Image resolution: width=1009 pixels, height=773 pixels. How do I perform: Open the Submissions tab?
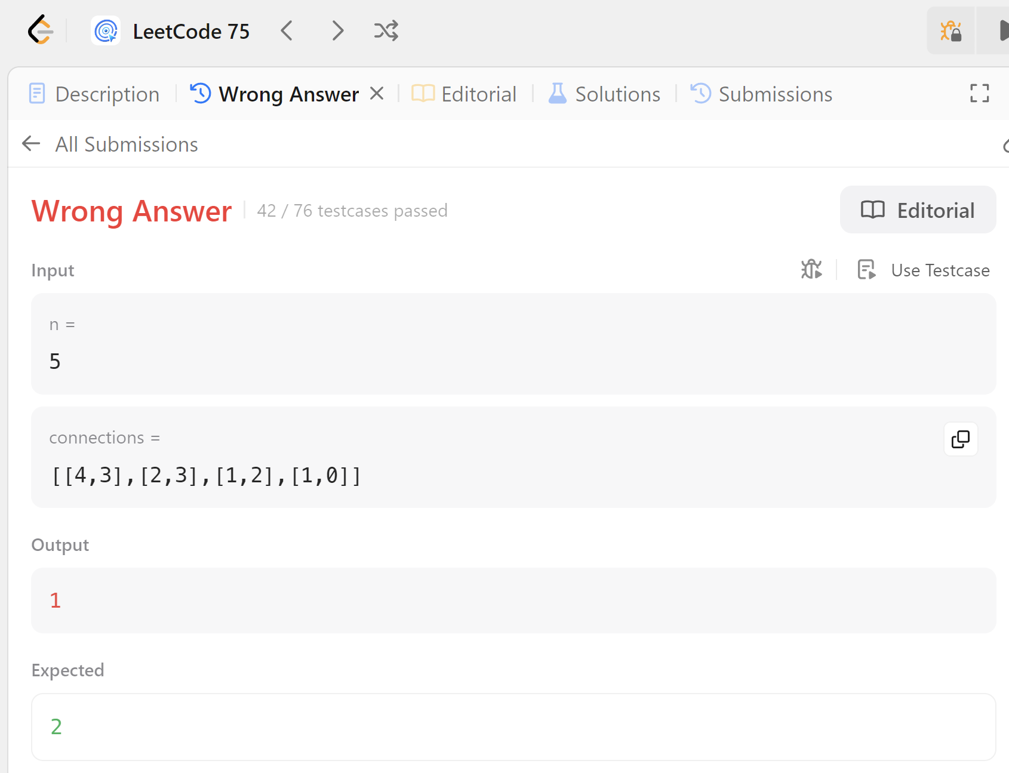(761, 94)
